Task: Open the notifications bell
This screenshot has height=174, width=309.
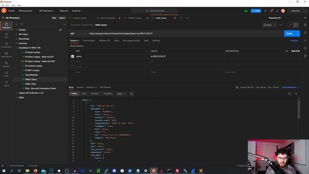Action: (277, 11)
